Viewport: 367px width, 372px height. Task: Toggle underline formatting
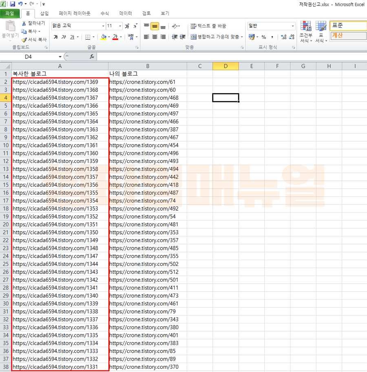pyautogui.click(x=72, y=37)
